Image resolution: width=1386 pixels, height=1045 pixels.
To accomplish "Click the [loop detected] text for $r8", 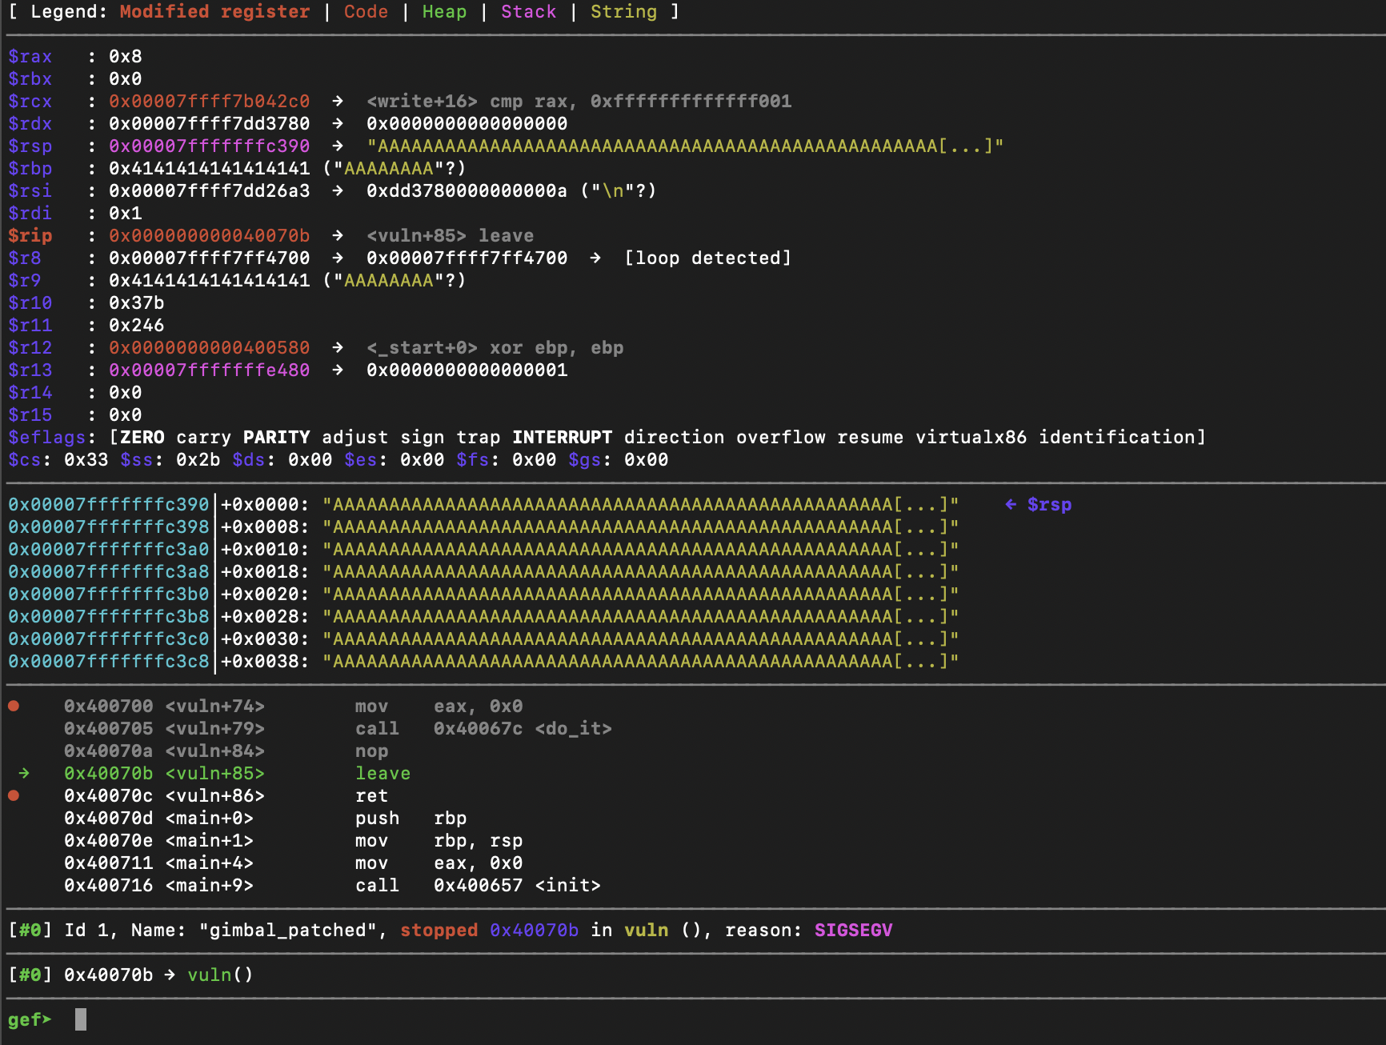I will click(708, 258).
